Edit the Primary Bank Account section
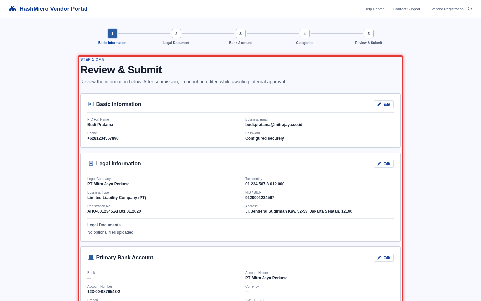The height and width of the screenshot is (301, 481). [384, 258]
